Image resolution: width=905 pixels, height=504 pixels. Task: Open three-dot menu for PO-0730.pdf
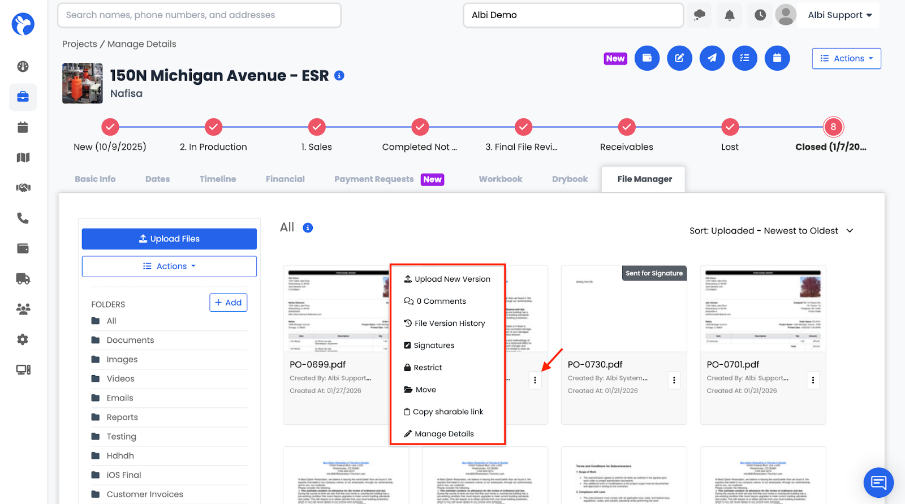pyautogui.click(x=674, y=380)
